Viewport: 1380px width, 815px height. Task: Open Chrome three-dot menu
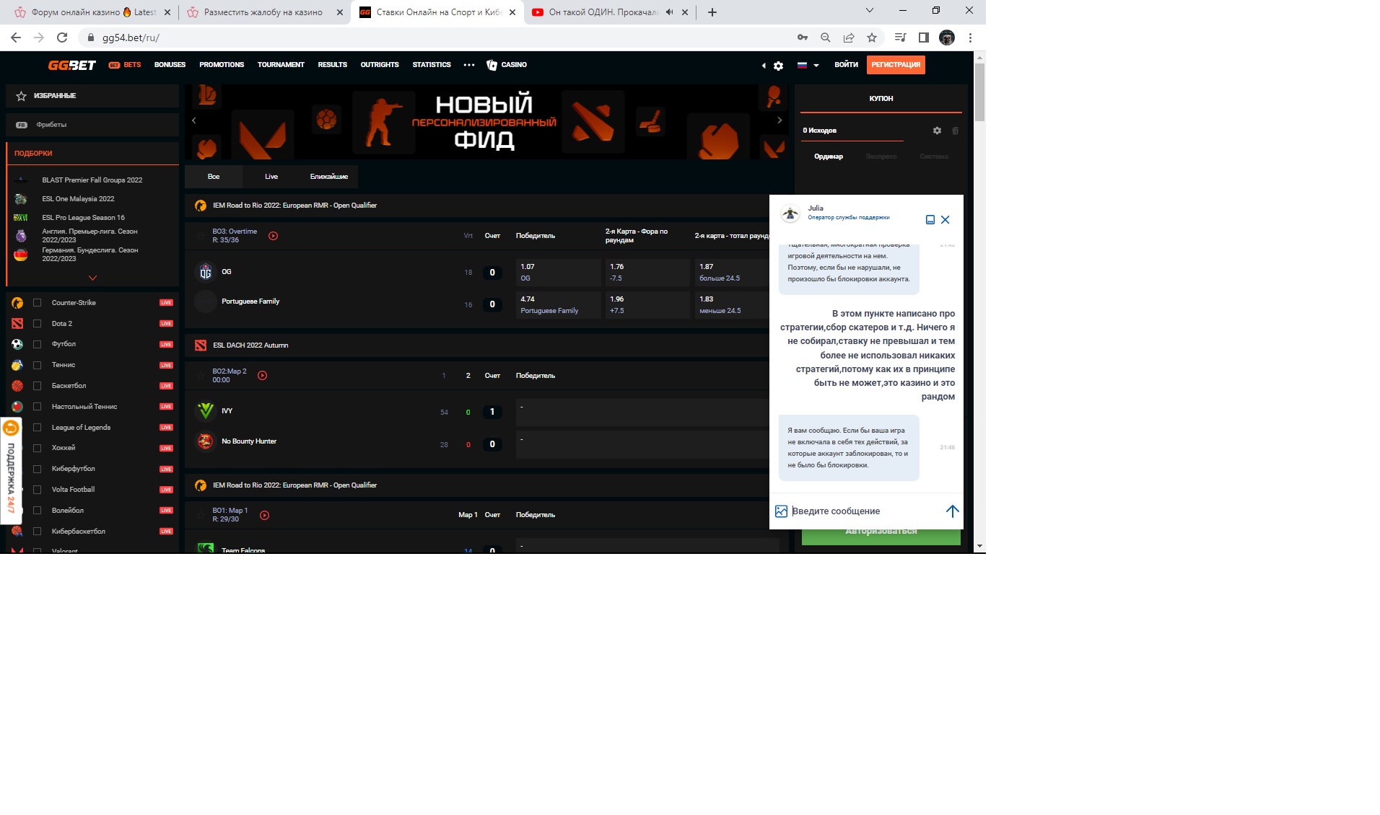click(970, 38)
